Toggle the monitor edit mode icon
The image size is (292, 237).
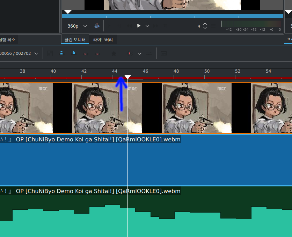pos(165,26)
